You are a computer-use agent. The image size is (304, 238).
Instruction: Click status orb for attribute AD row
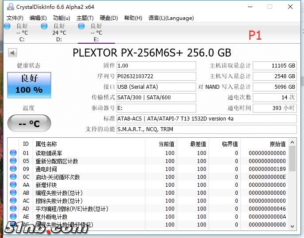pyautogui.click(x=13, y=209)
